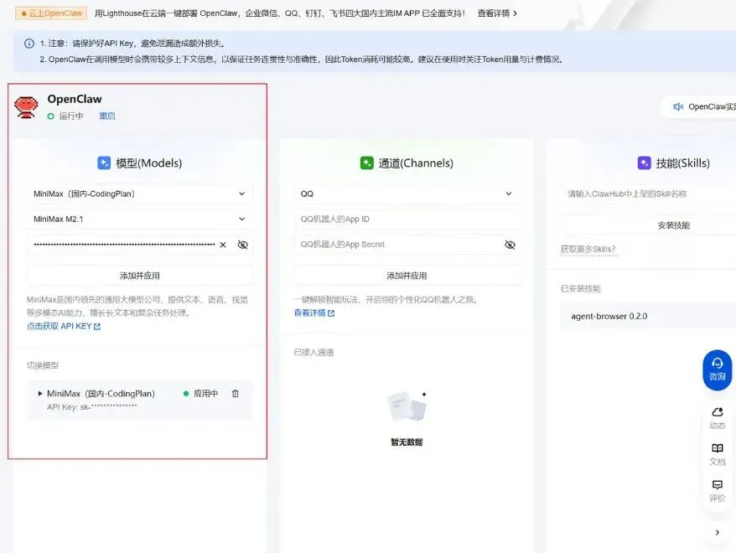Screen dimensions: 736x553
Task: Focus the QQ机器人的App ID field
Action: [x=407, y=219]
